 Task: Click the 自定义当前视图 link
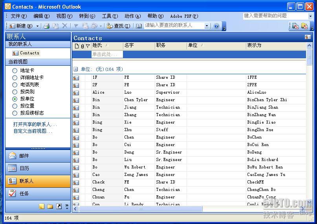click(33, 131)
